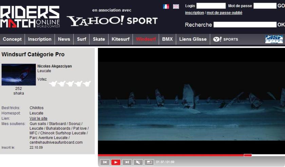Click the ASP logo in the navigation bar
Screen dimensions: 285x167
274,39
